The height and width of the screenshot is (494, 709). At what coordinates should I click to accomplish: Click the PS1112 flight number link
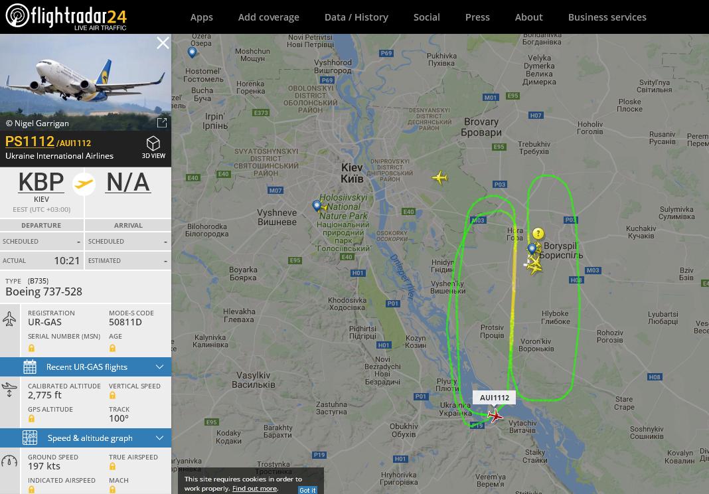tap(30, 141)
